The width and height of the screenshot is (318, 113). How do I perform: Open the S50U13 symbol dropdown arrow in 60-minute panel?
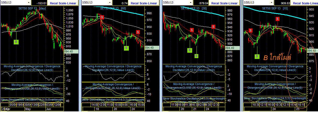click(110, 3)
